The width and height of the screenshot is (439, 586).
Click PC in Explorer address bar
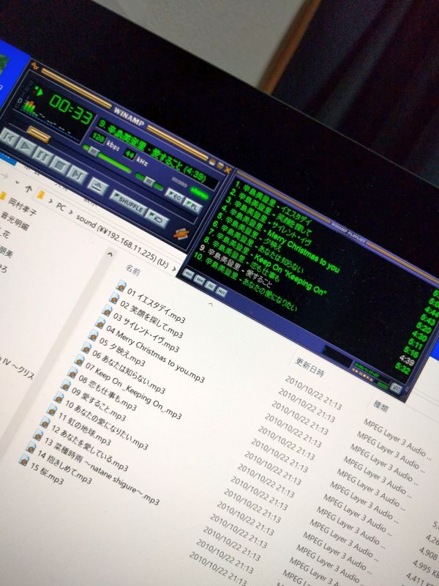tap(60, 207)
